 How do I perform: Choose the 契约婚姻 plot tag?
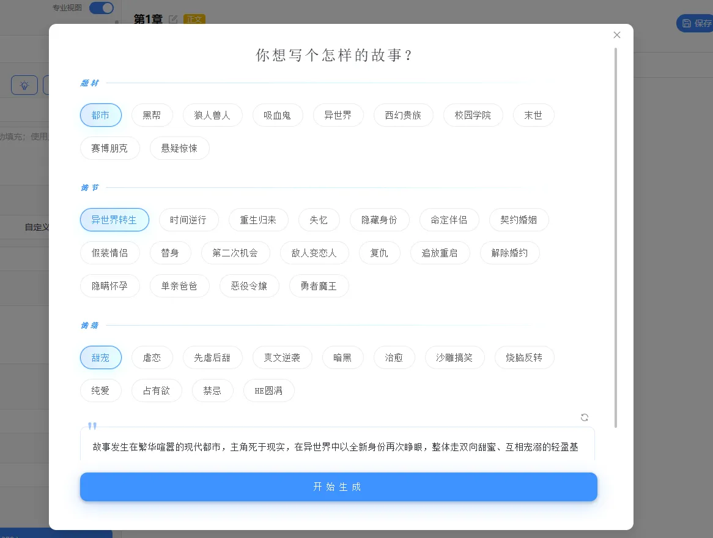click(x=519, y=220)
